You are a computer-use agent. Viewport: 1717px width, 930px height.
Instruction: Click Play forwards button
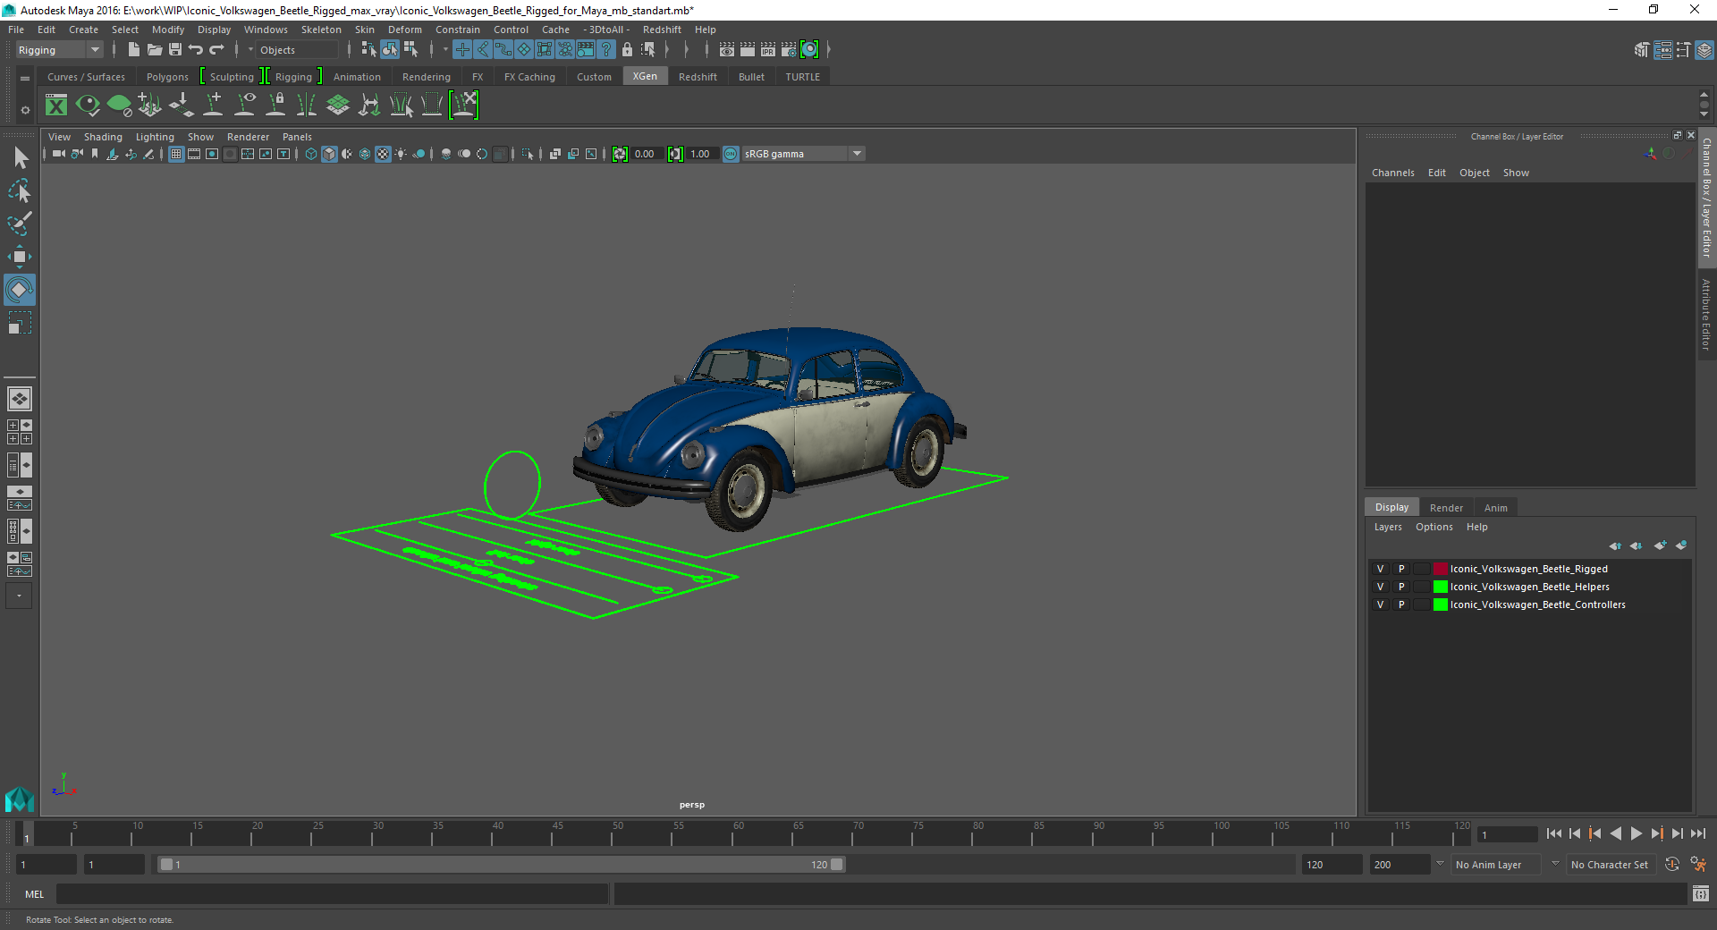pyautogui.click(x=1636, y=833)
